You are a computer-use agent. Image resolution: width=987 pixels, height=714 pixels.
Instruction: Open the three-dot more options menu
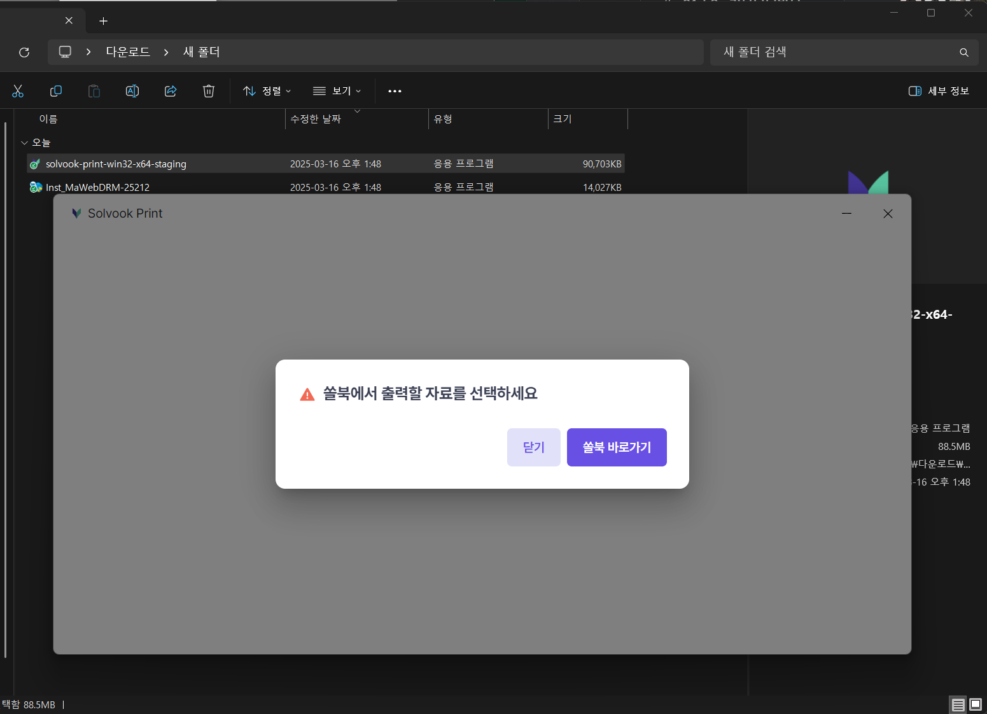395,91
